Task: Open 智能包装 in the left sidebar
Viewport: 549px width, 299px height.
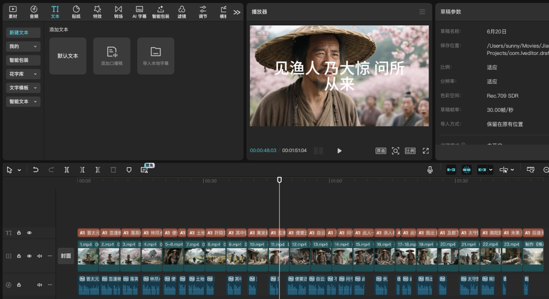Action: [23, 60]
